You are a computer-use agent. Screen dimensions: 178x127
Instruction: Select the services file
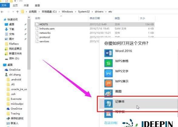tap(44, 41)
